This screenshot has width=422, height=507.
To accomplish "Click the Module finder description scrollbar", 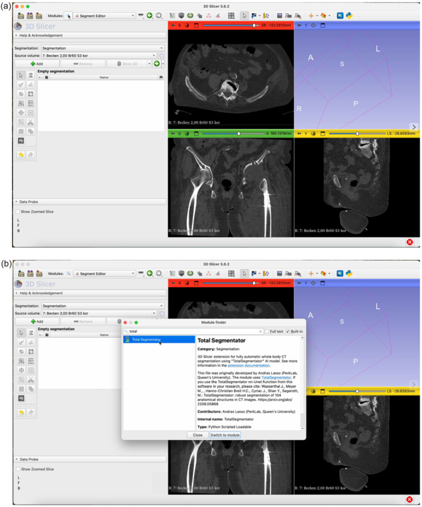I will coord(302,383).
